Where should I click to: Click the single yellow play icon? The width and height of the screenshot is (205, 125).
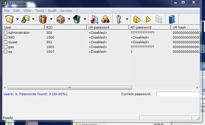[x=148, y=19]
